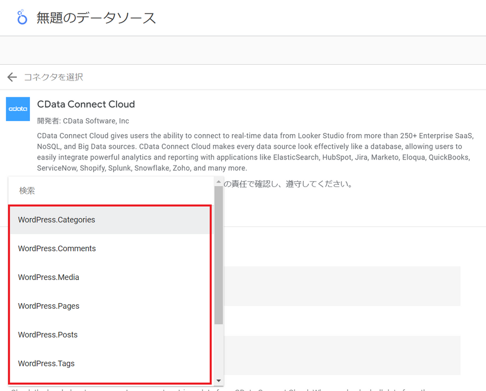The width and height of the screenshot is (486, 391).
Task: Click the dropdown list scrollbar thumb
Action: [x=218, y=255]
